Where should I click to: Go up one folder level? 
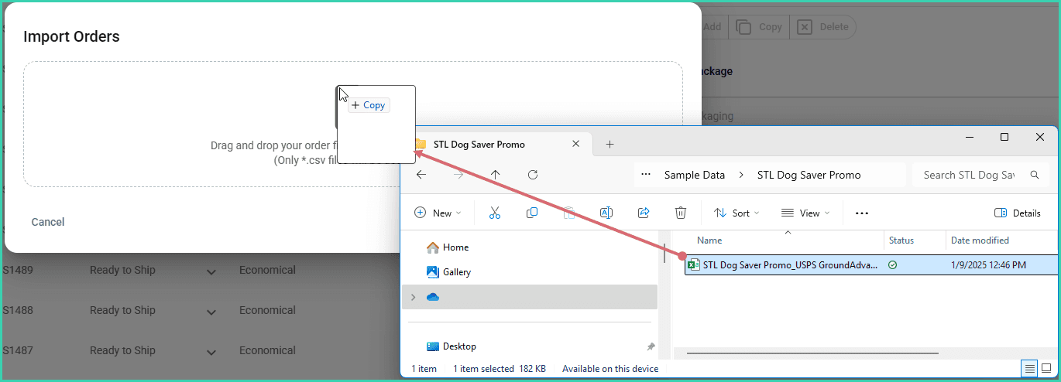[496, 175]
